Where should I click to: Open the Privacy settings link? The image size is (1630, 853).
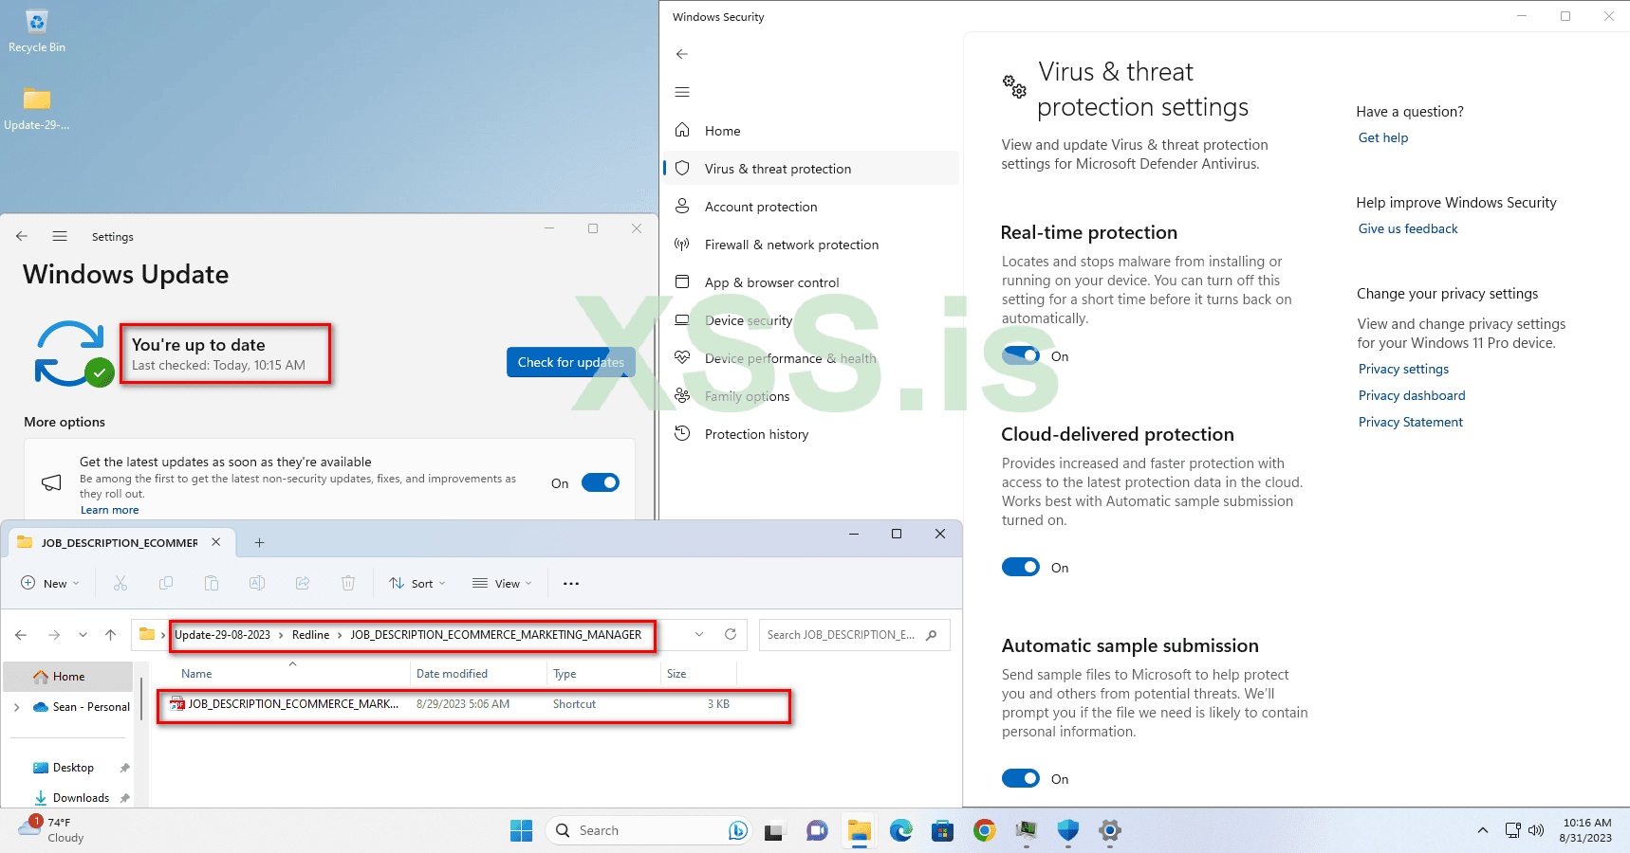(1403, 369)
